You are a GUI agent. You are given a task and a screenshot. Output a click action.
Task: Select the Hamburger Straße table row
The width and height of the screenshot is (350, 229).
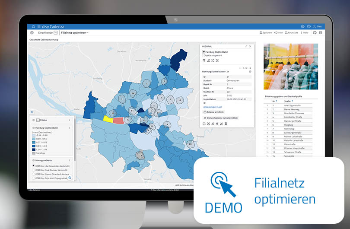tap(288, 121)
